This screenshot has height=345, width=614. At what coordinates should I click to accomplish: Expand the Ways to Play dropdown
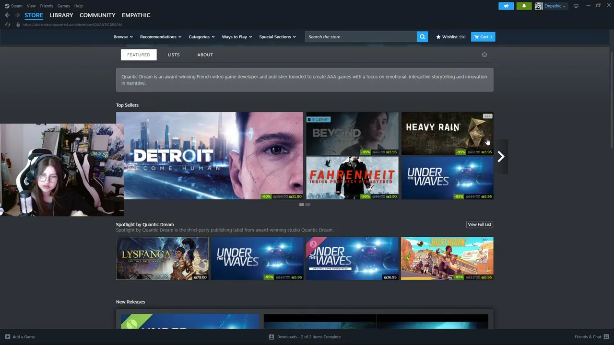(x=237, y=37)
